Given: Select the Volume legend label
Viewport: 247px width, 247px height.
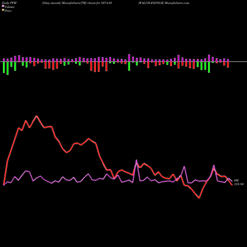Looking at the screenshot, I should pyautogui.click(x=9, y=7).
